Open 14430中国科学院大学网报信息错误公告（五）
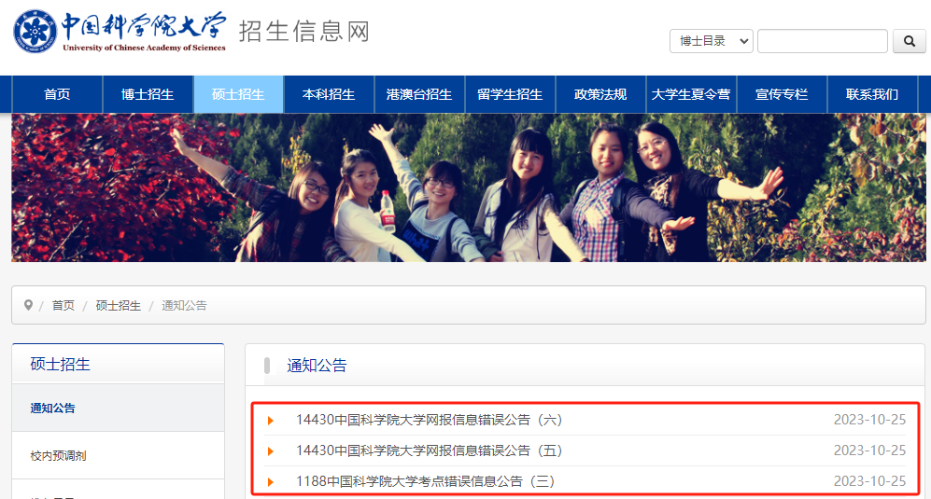Viewport: 931px width, 499px height. 430,450
